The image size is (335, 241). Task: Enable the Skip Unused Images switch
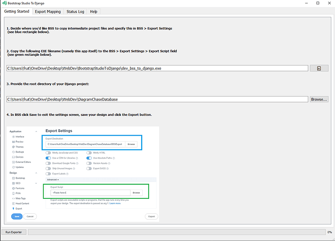pos(48,169)
